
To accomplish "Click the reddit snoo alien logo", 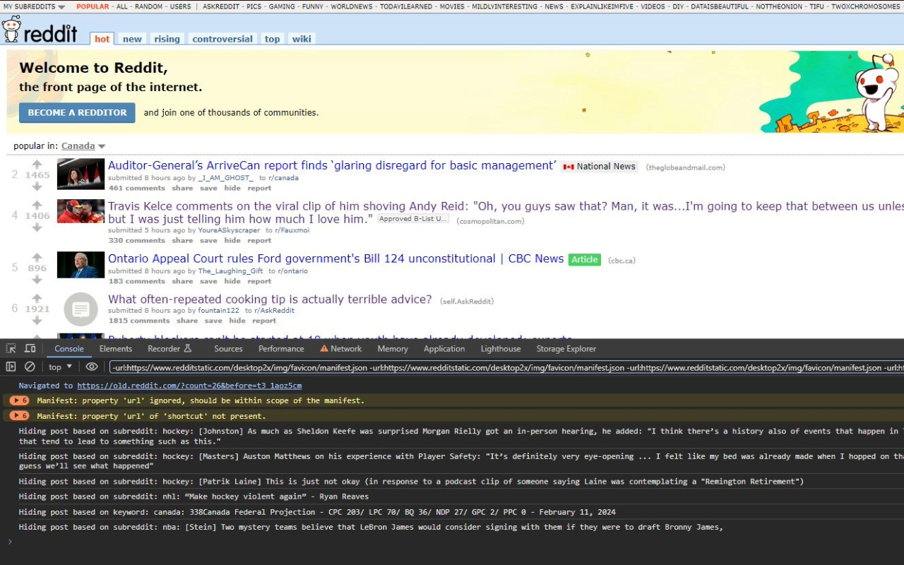I will tap(11, 31).
